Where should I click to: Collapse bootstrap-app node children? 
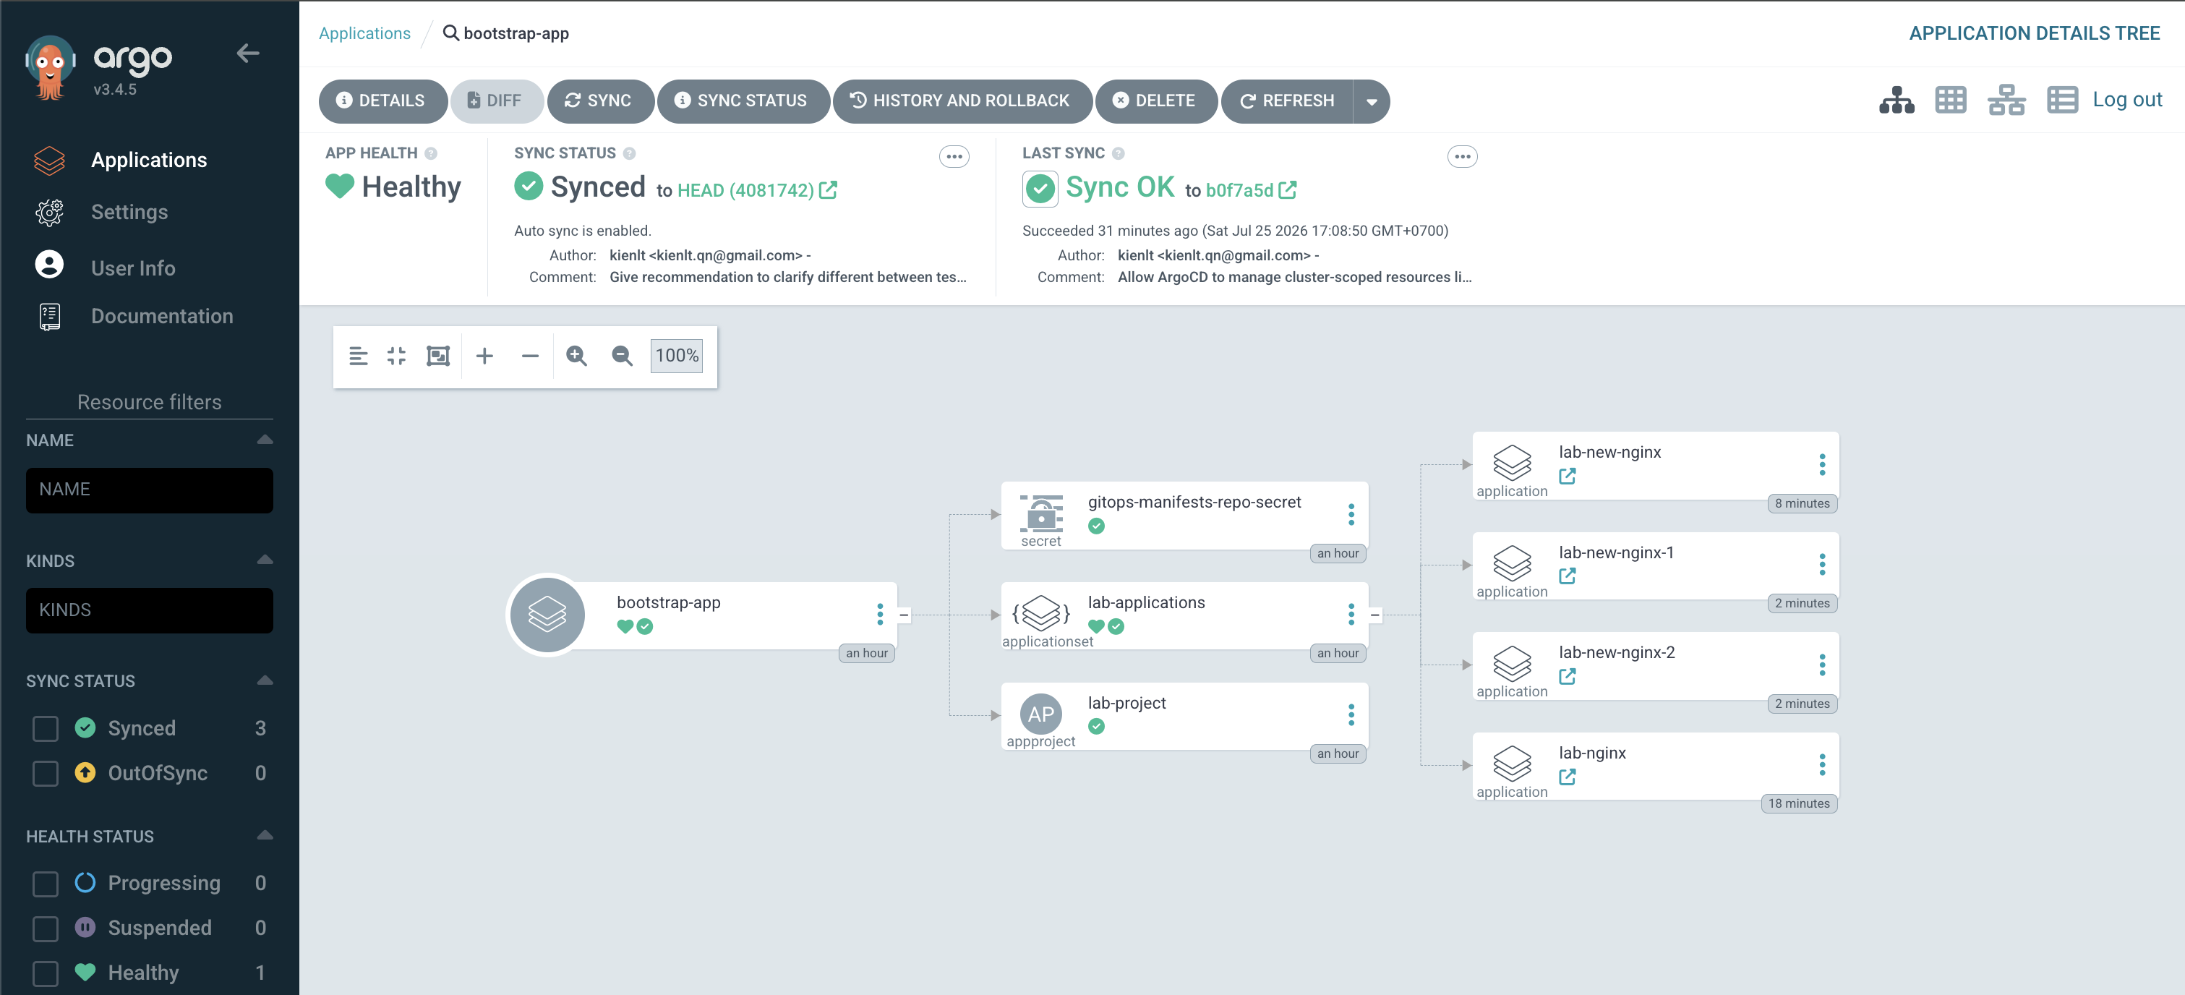(x=905, y=615)
